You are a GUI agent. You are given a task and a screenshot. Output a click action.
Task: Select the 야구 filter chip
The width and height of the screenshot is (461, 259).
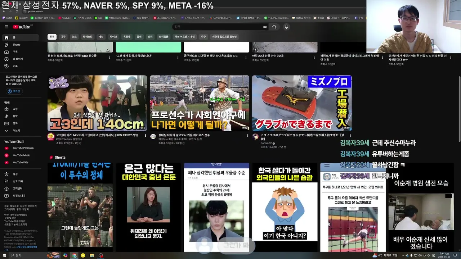63,37
